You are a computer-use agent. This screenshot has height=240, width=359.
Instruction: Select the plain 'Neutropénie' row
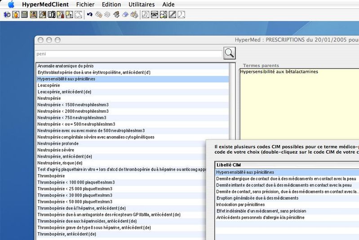pyautogui.click(x=133, y=99)
